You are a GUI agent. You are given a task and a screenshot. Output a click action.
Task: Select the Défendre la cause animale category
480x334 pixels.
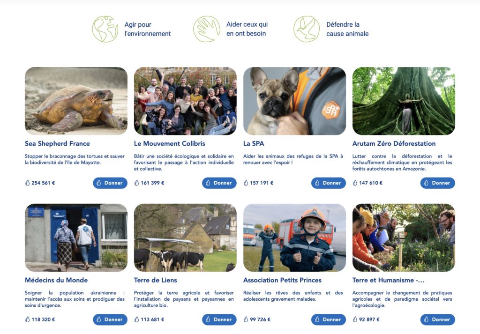click(x=347, y=29)
